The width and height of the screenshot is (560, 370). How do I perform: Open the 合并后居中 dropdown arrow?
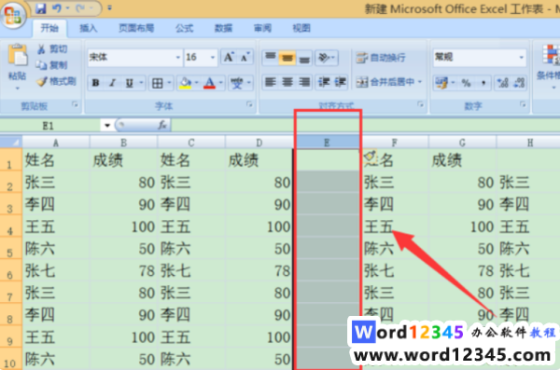tap(420, 82)
